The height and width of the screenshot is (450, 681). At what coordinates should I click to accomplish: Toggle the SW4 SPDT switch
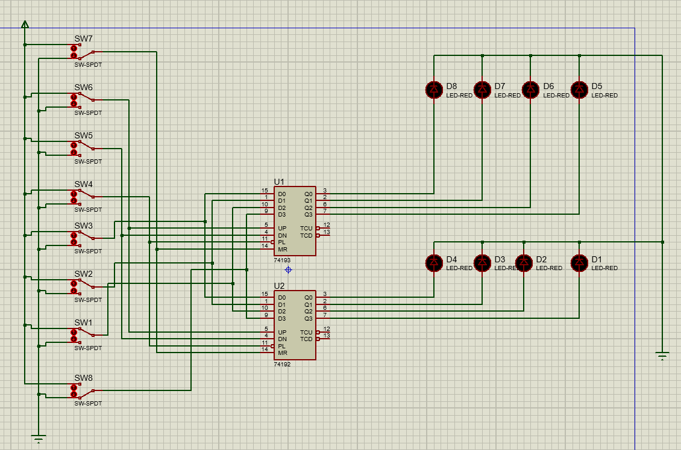[83, 197]
